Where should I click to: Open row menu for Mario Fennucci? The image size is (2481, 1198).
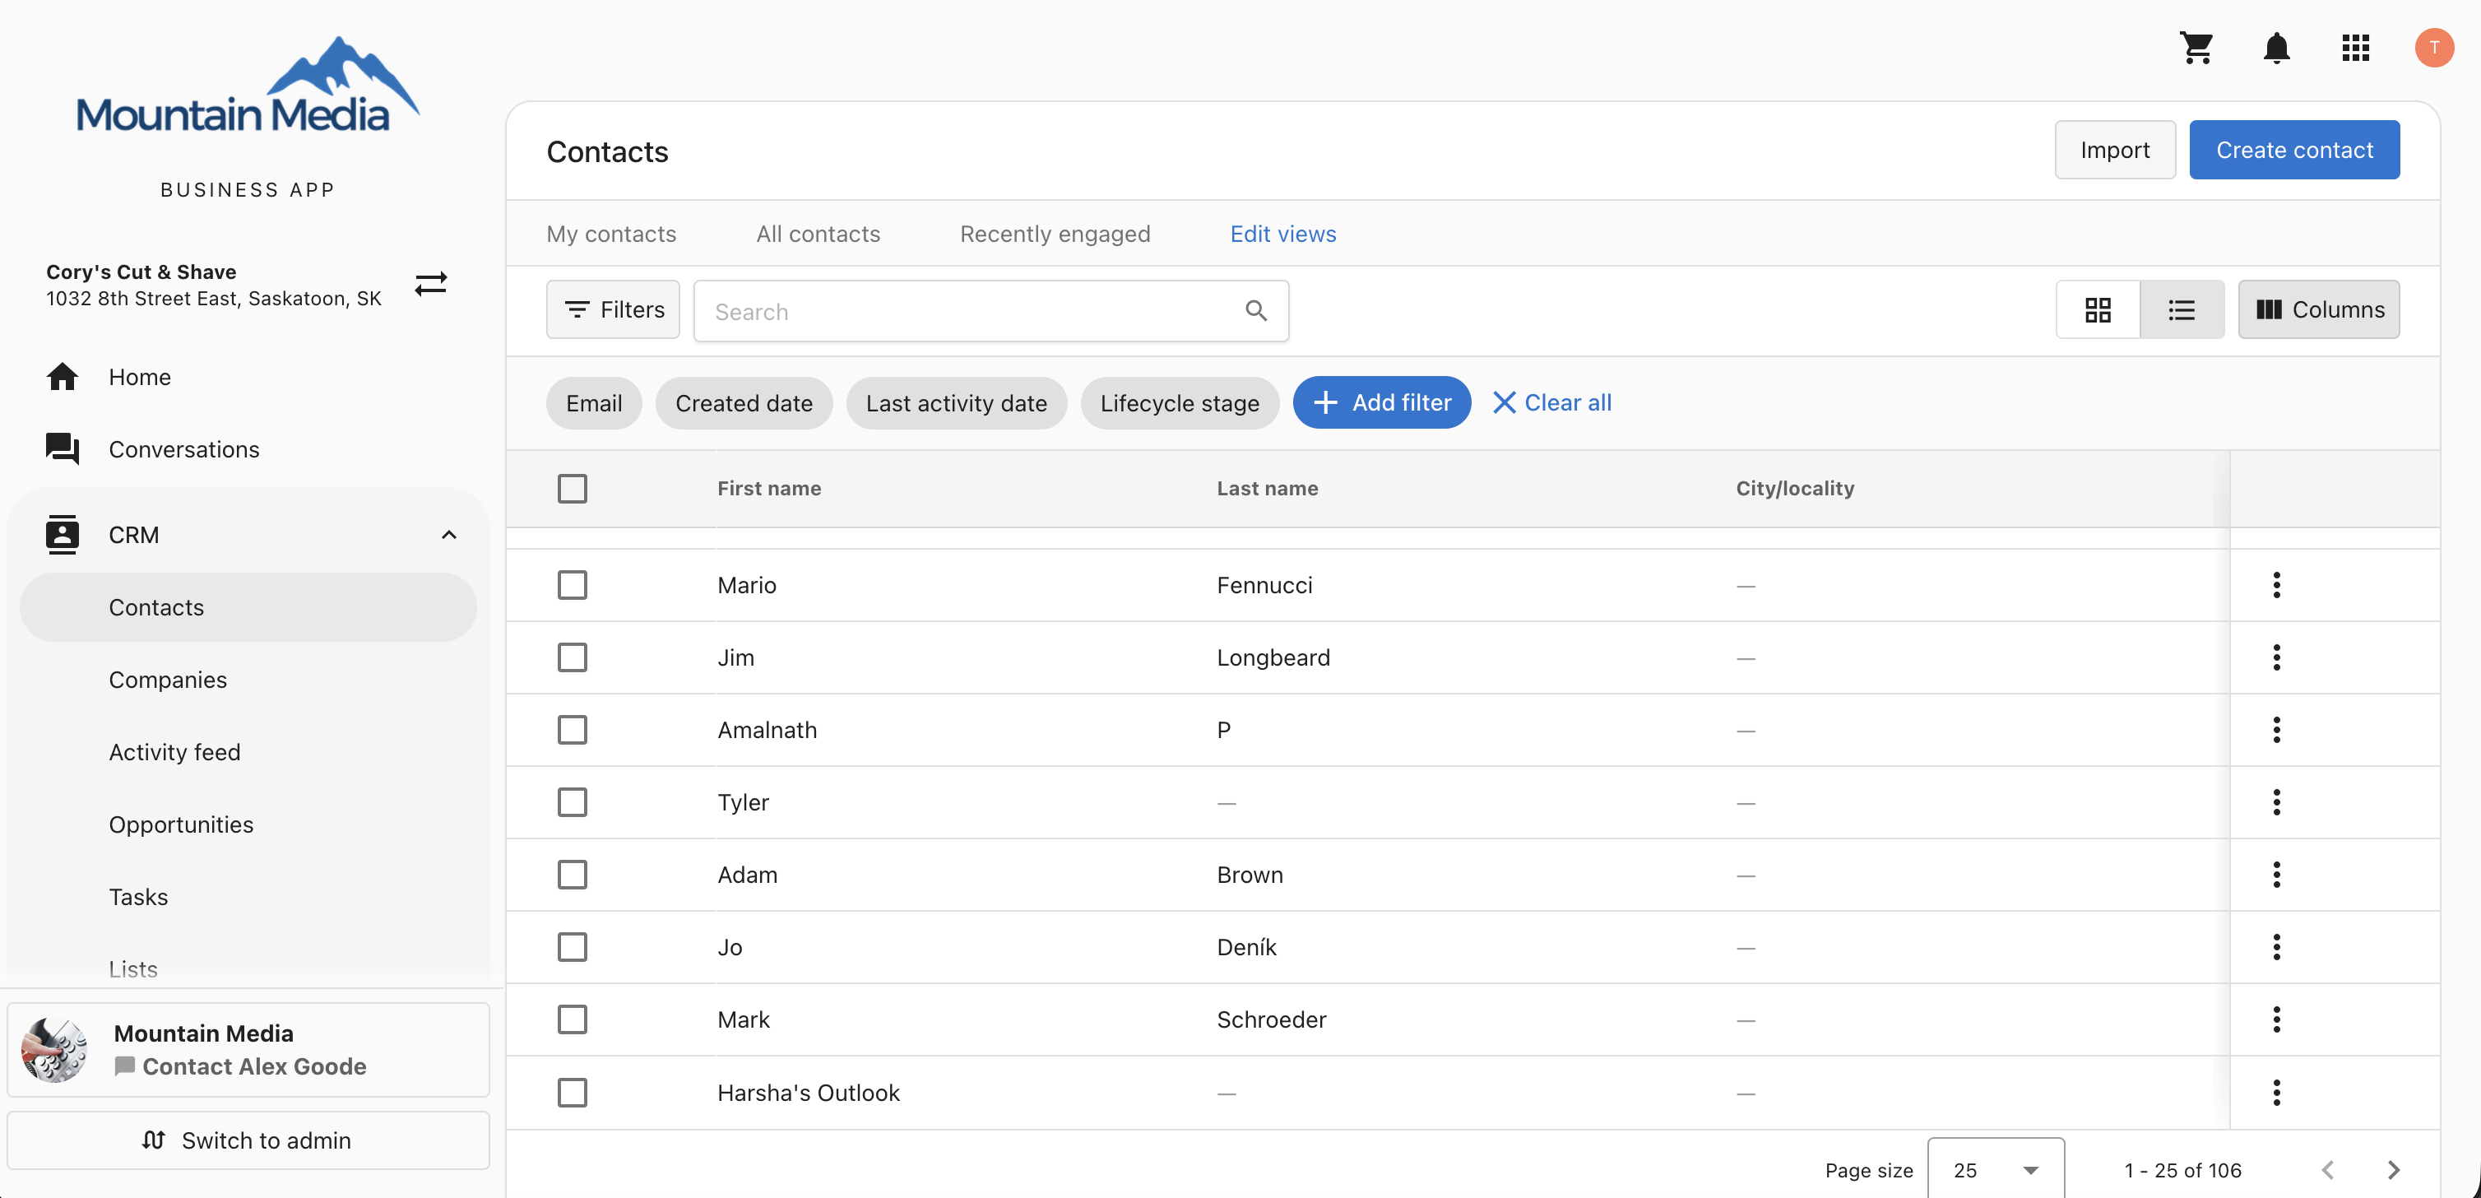pos(2277,584)
